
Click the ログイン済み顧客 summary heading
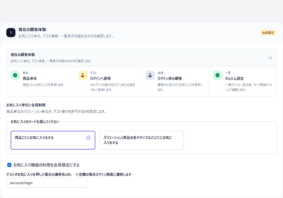click(170, 79)
